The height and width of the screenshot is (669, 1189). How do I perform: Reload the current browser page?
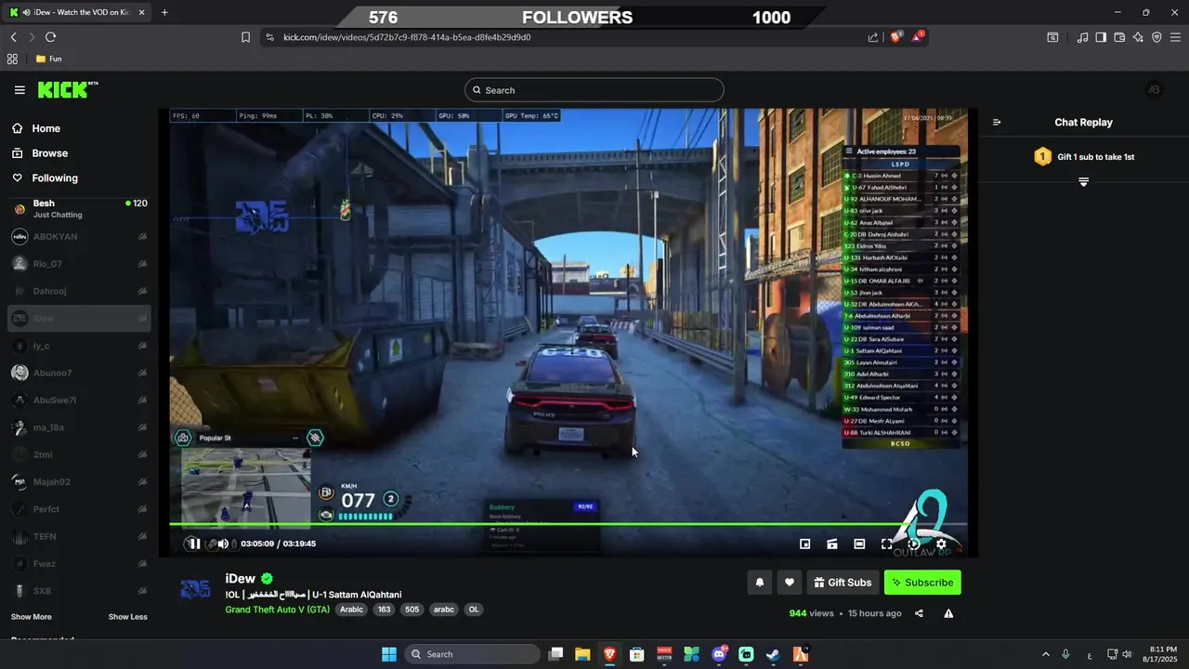tap(50, 37)
